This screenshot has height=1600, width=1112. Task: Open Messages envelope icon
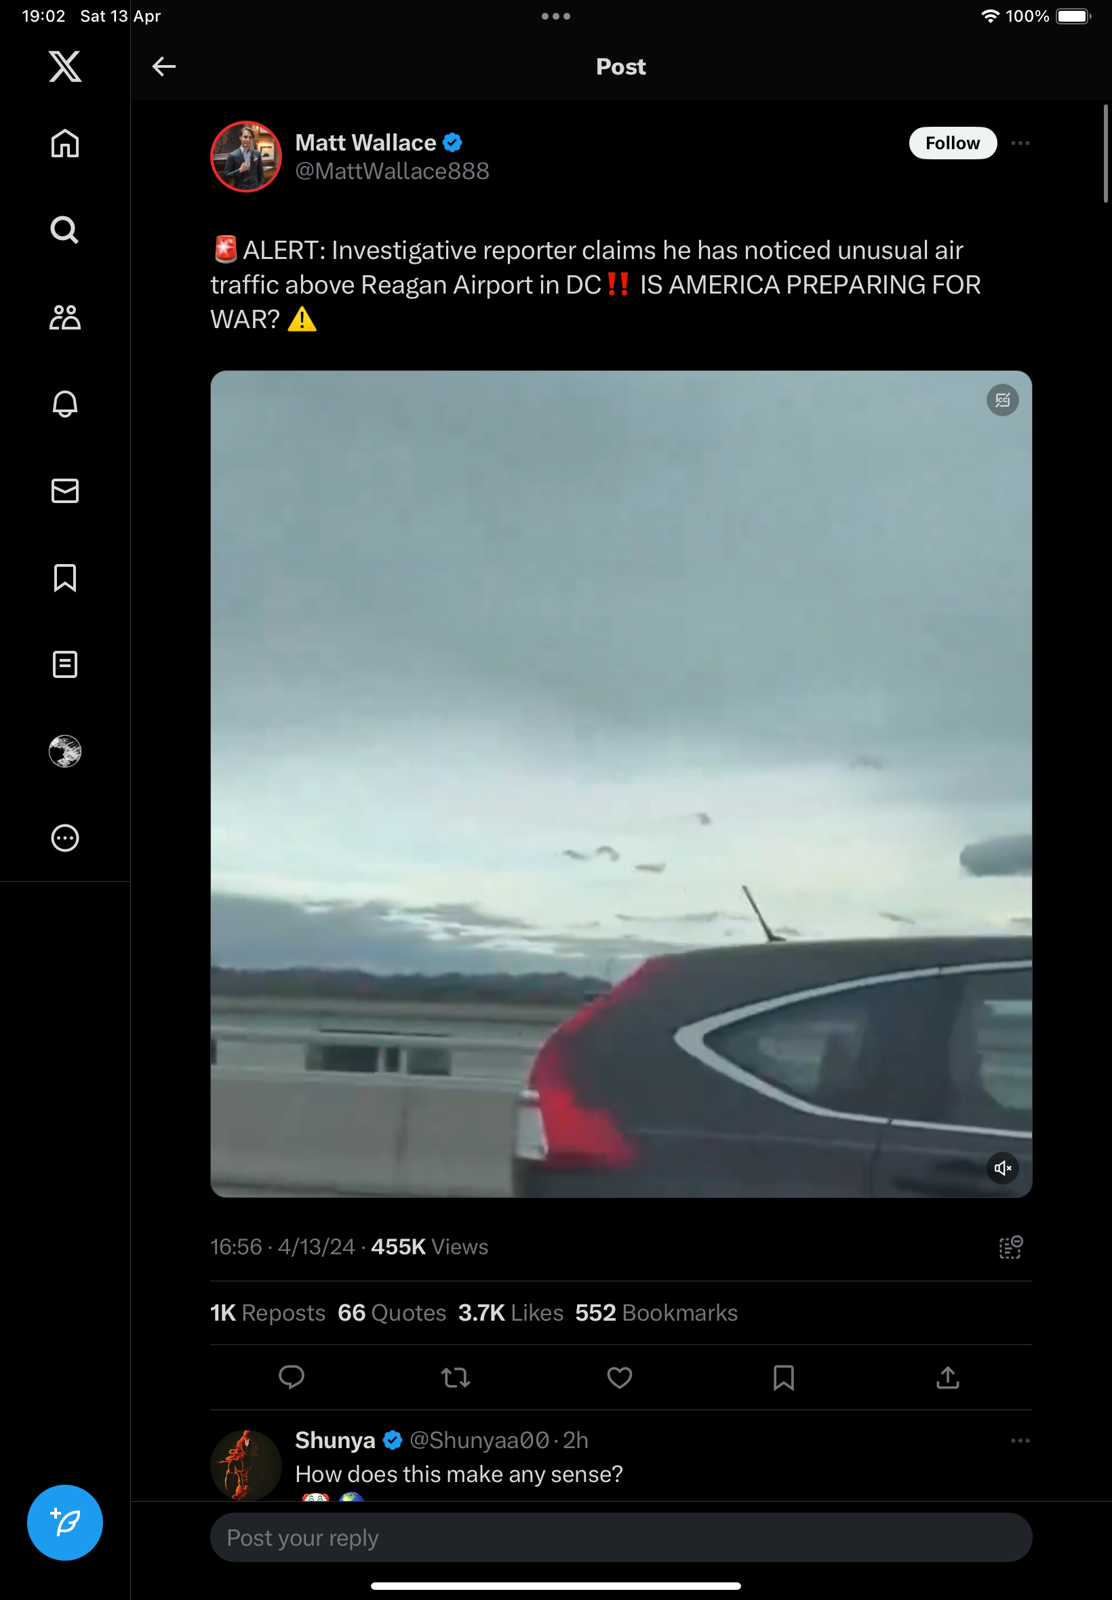pyautogui.click(x=65, y=491)
